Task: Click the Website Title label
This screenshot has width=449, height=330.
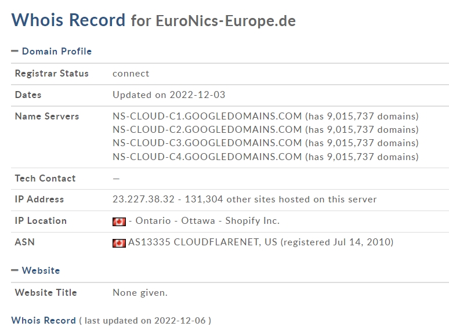Action: coord(46,292)
